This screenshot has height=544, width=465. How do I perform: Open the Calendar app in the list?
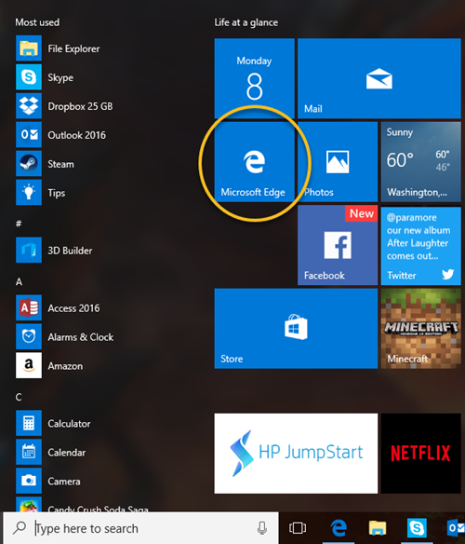51,452
